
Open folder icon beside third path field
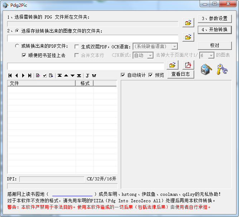(172, 65)
